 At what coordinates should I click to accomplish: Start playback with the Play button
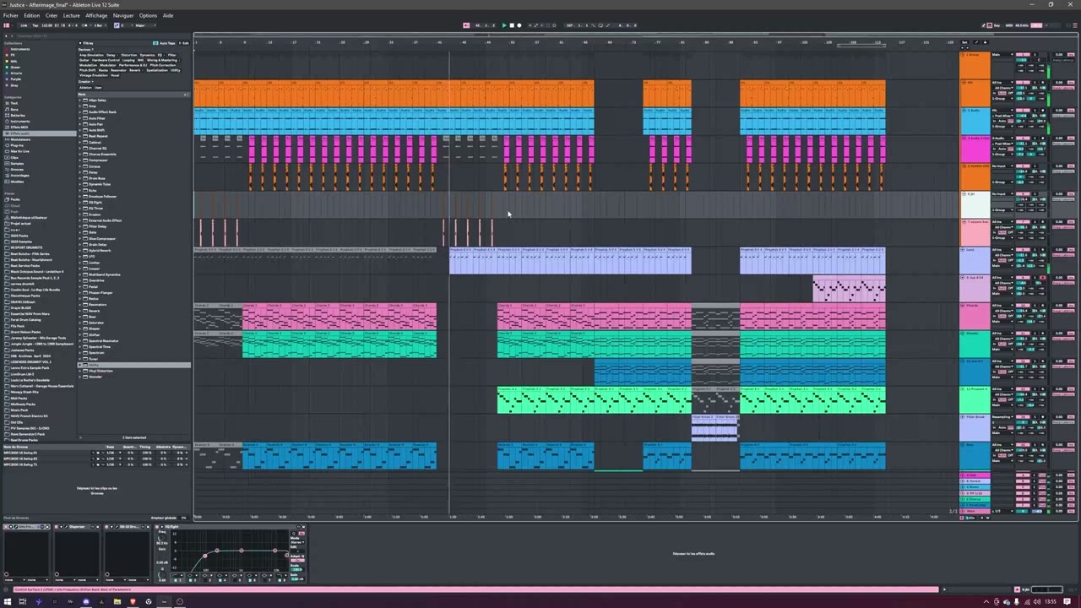pyautogui.click(x=504, y=25)
